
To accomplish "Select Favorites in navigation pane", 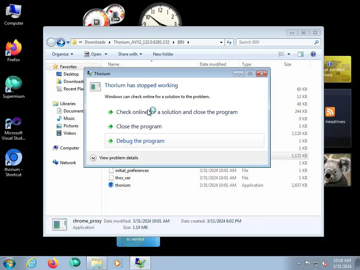I will (68, 67).
